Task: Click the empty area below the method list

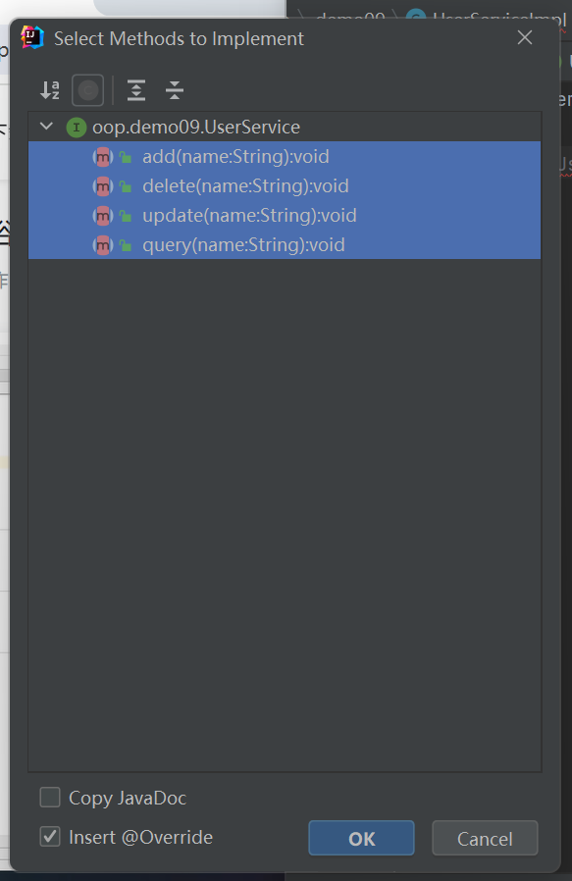Action: coord(285,514)
